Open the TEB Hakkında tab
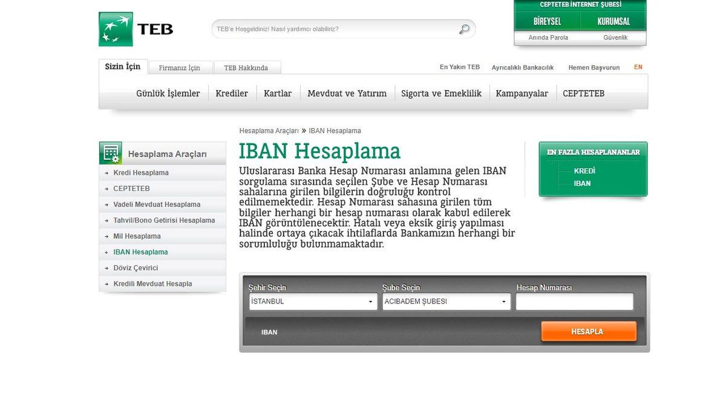The height and width of the screenshot is (408, 726). point(246,68)
